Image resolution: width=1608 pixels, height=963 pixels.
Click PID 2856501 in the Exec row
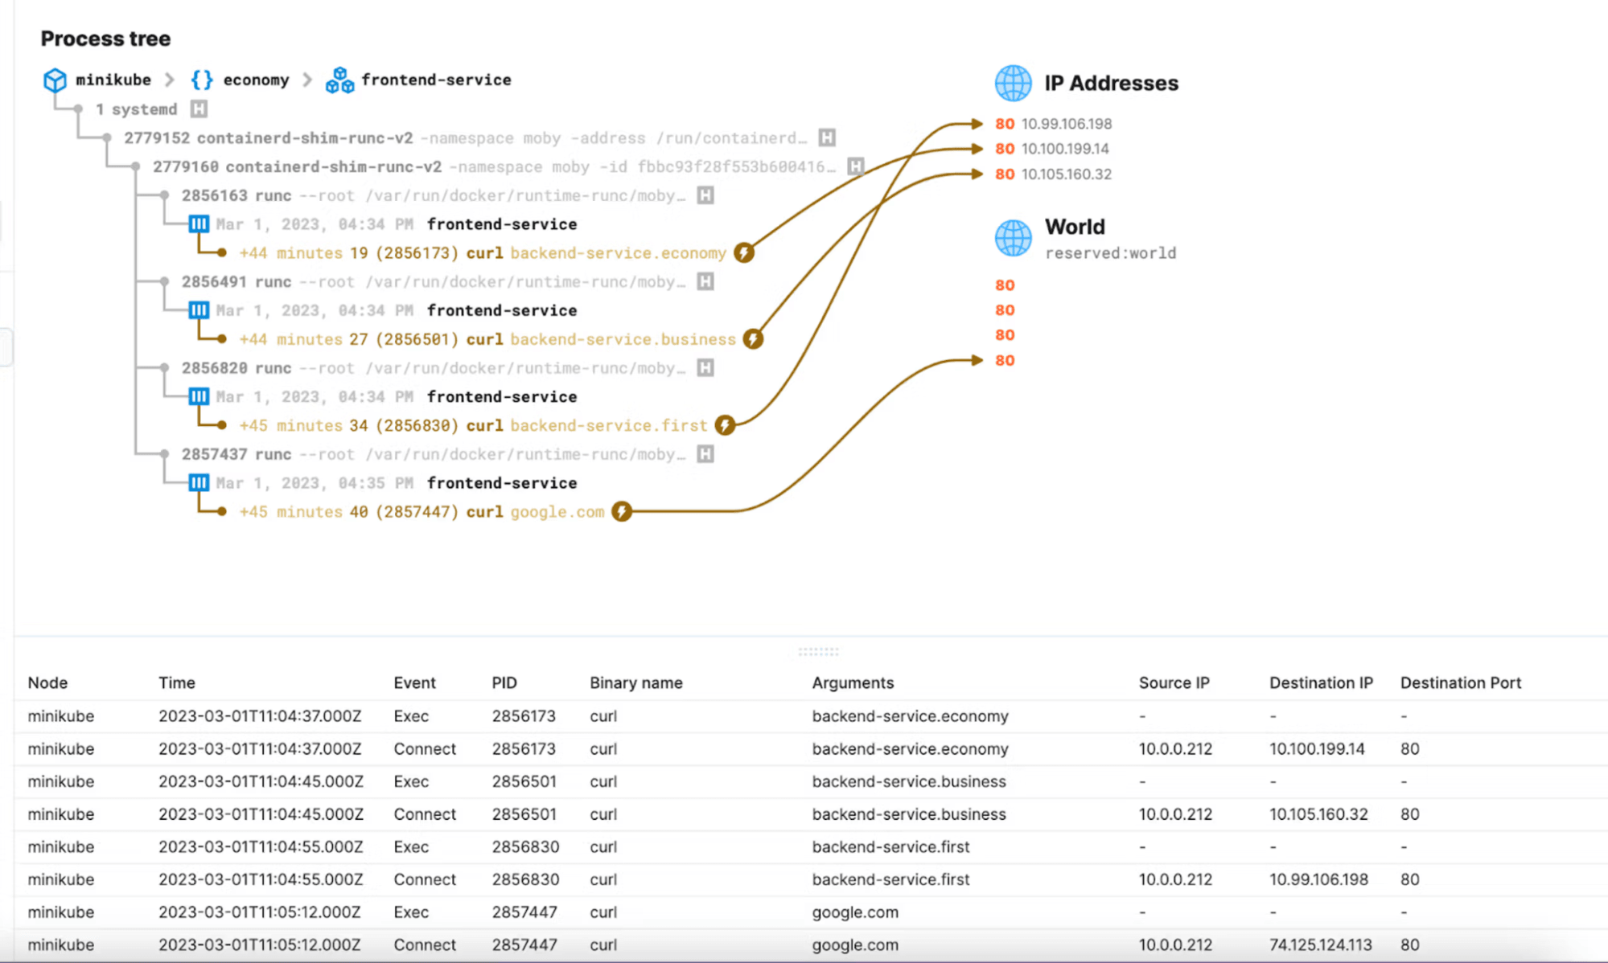click(524, 781)
